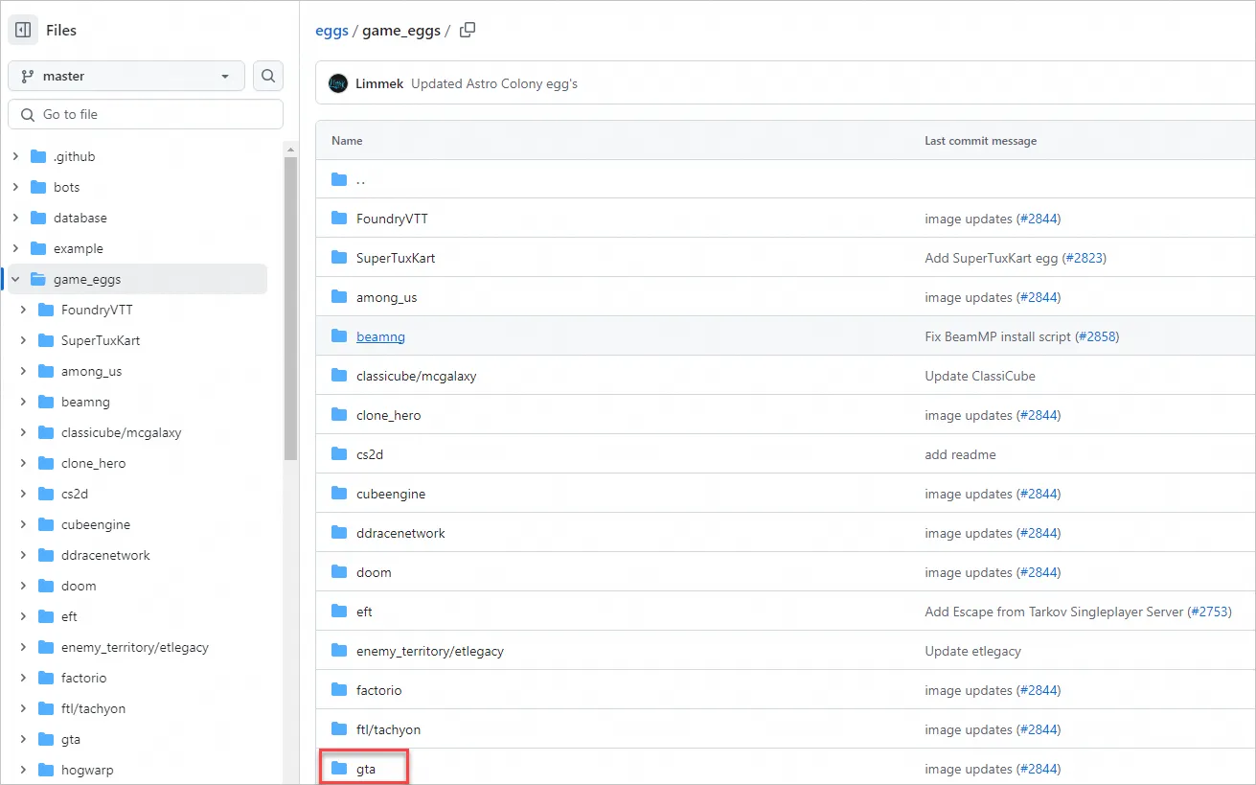
Task: Select ftl/tachyon in the file tree
Action: (x=93, y=708)
